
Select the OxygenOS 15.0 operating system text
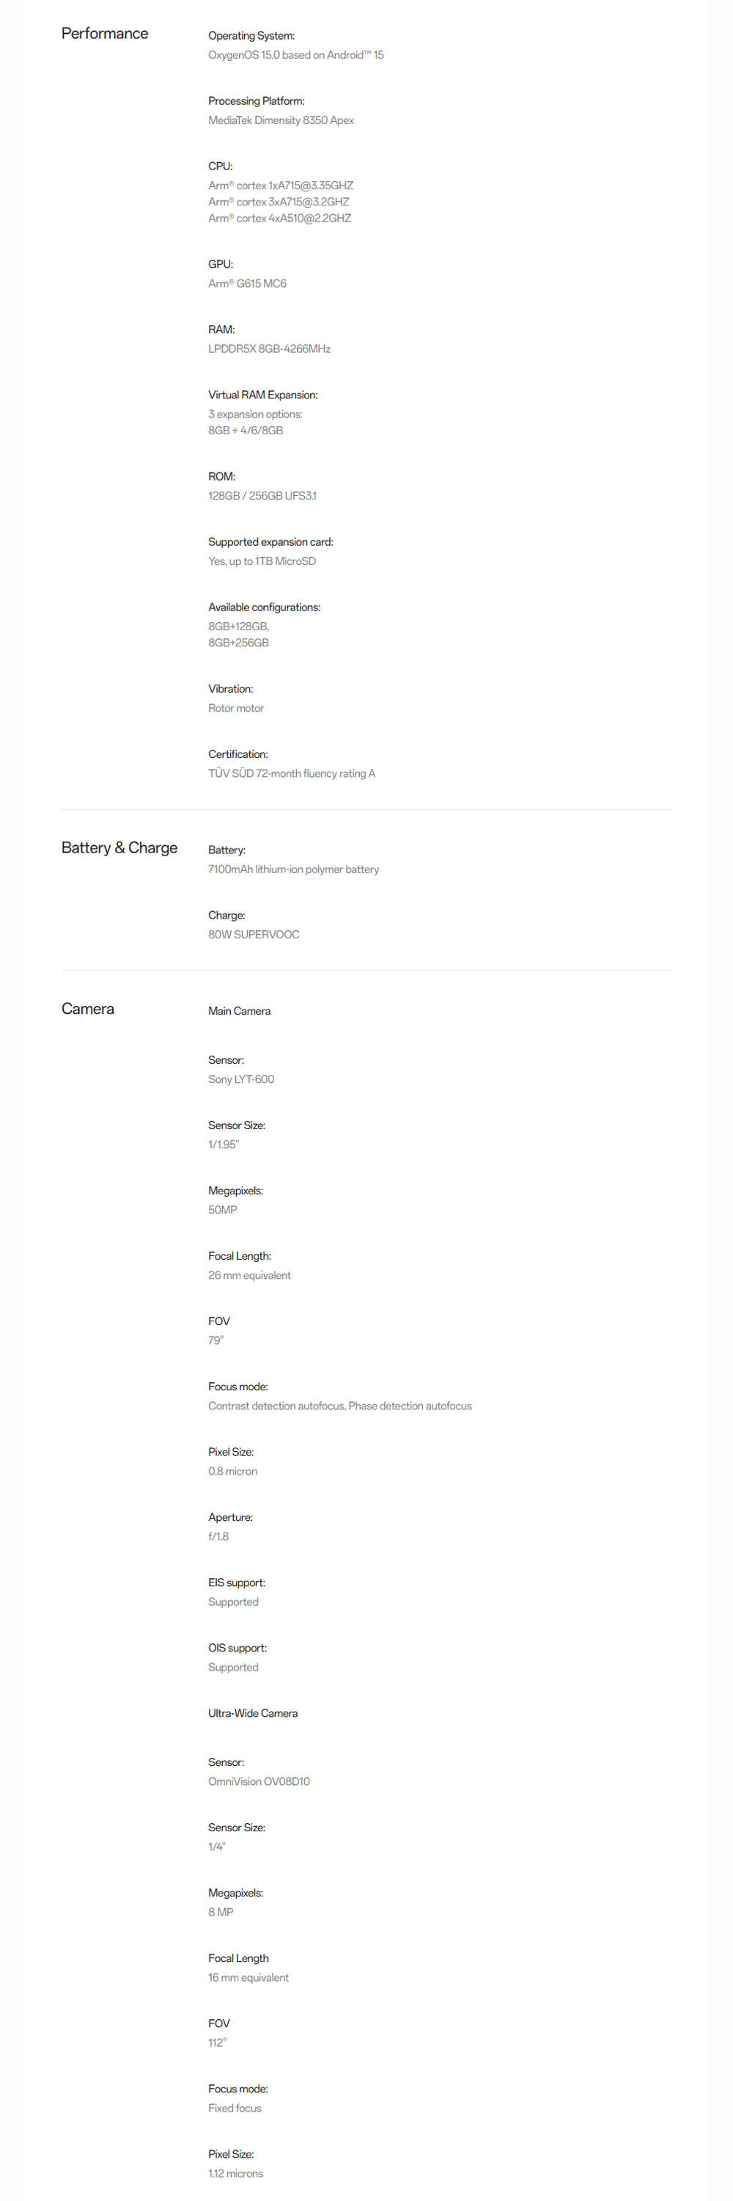tap(295, 55)
